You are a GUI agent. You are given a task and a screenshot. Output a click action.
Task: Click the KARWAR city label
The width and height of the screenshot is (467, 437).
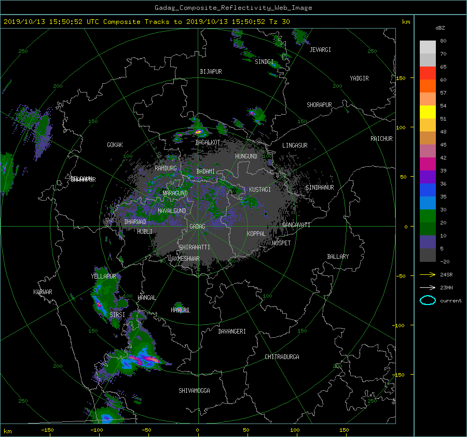pyautogui.click(x=43, y=292)
